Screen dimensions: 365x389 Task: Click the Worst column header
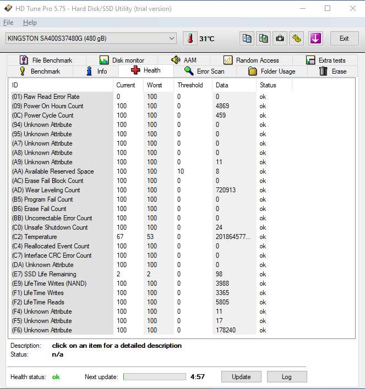pos(159,85)
